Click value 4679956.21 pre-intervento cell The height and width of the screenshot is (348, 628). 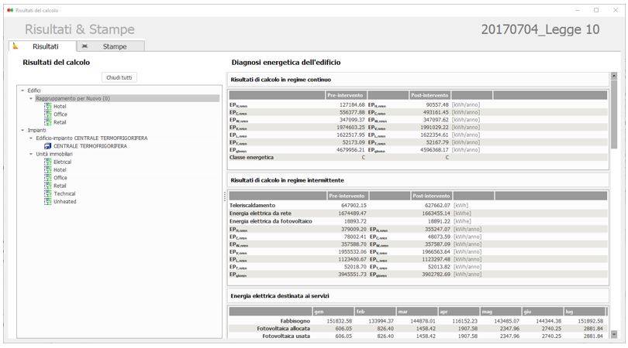click(350, 150)
